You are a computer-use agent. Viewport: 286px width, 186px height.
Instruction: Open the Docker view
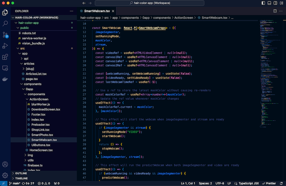(x=5, y=79)
